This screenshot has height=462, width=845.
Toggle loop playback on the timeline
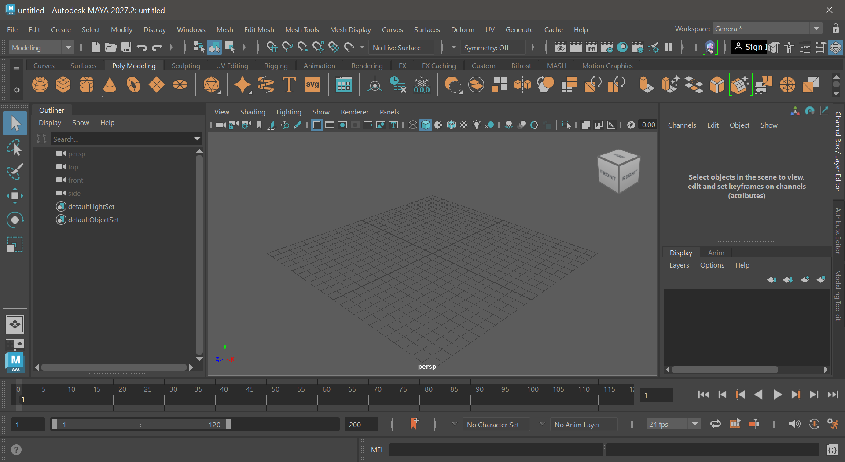point(716,424)
